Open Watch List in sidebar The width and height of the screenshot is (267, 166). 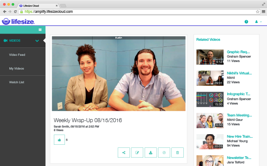click(16, 82)
